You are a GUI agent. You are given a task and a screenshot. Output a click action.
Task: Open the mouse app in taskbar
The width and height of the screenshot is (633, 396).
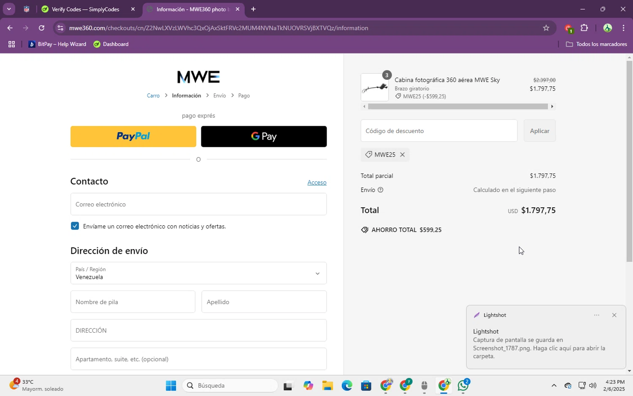425,385
